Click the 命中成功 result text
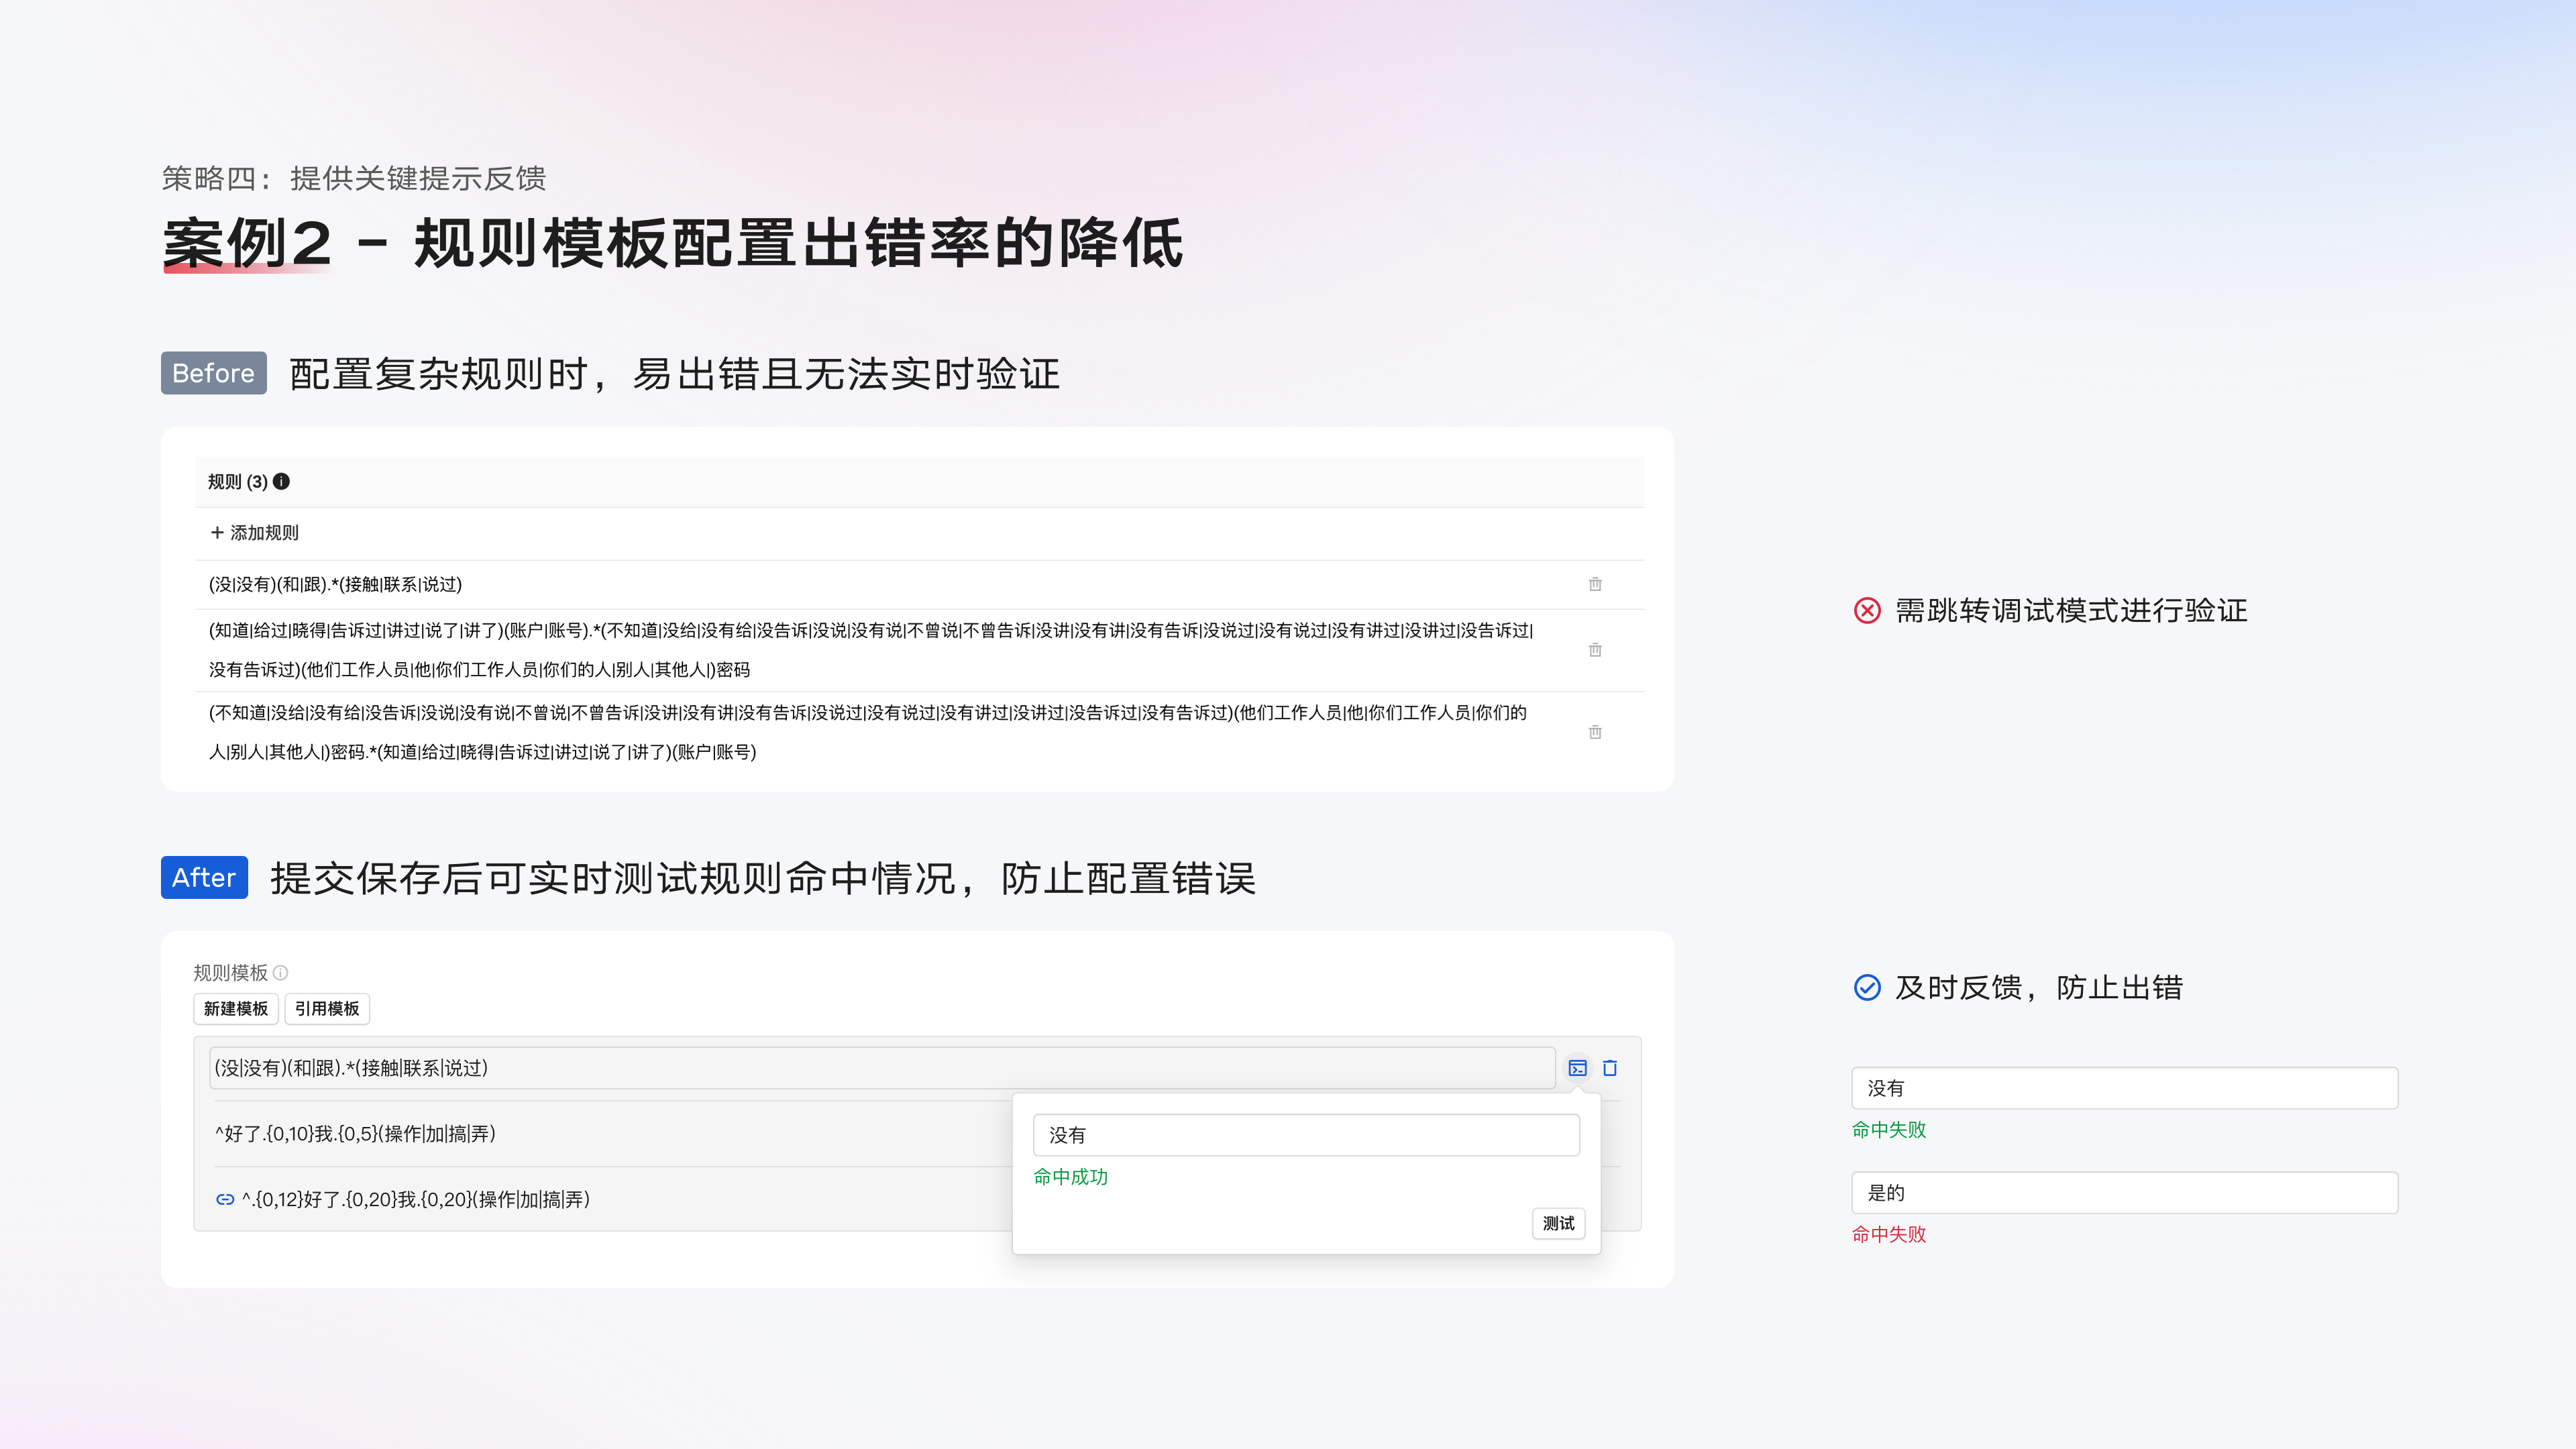 click(1070, 1176)
